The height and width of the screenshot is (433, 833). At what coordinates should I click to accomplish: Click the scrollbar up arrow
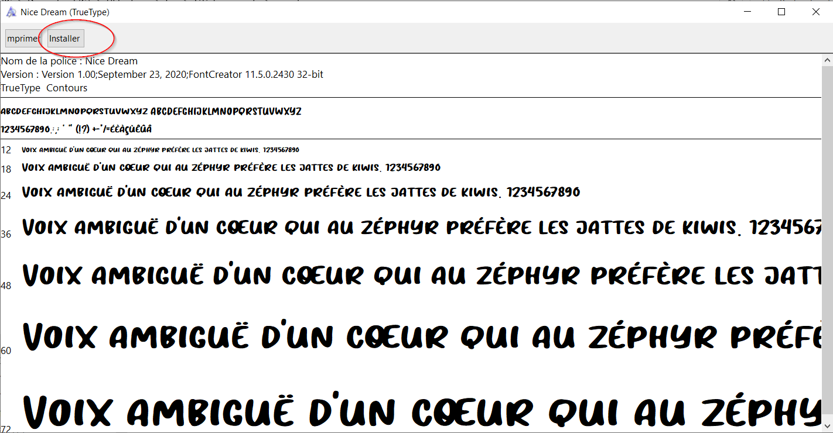[828, 60]
